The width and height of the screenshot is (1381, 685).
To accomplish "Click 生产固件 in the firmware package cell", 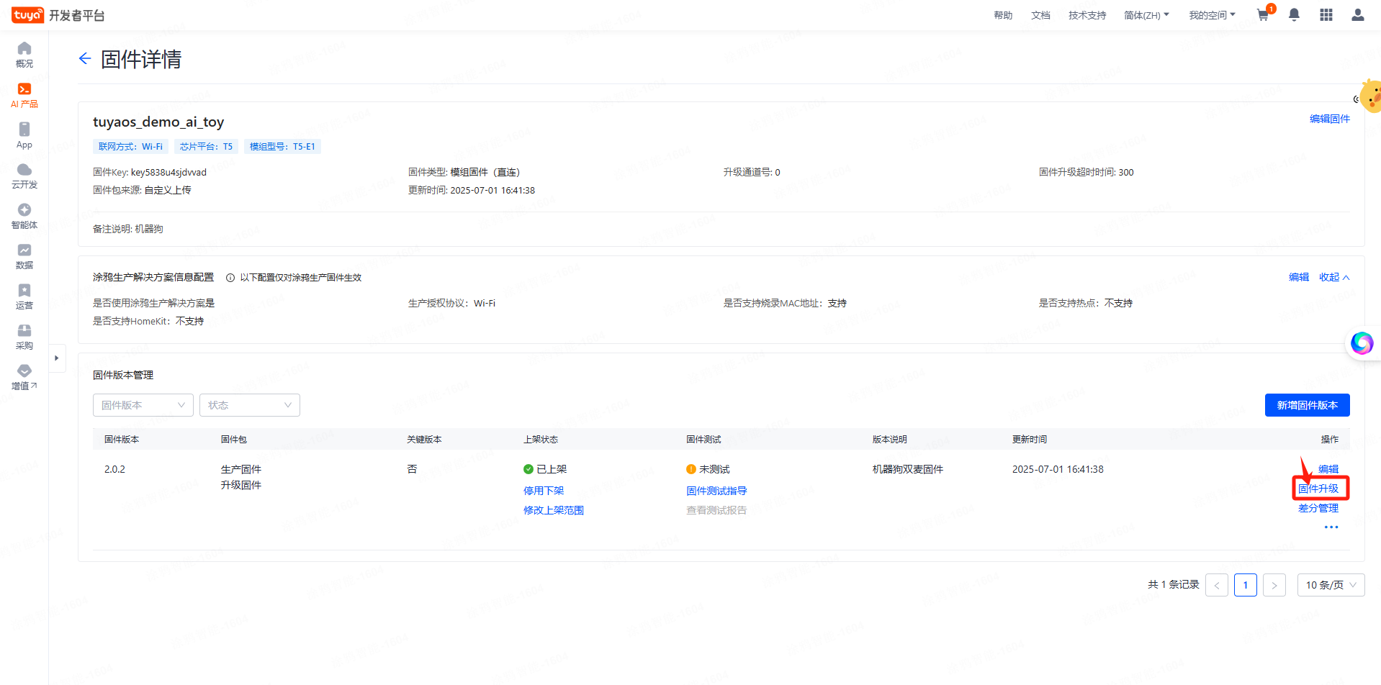I will (x=241, y=469).
